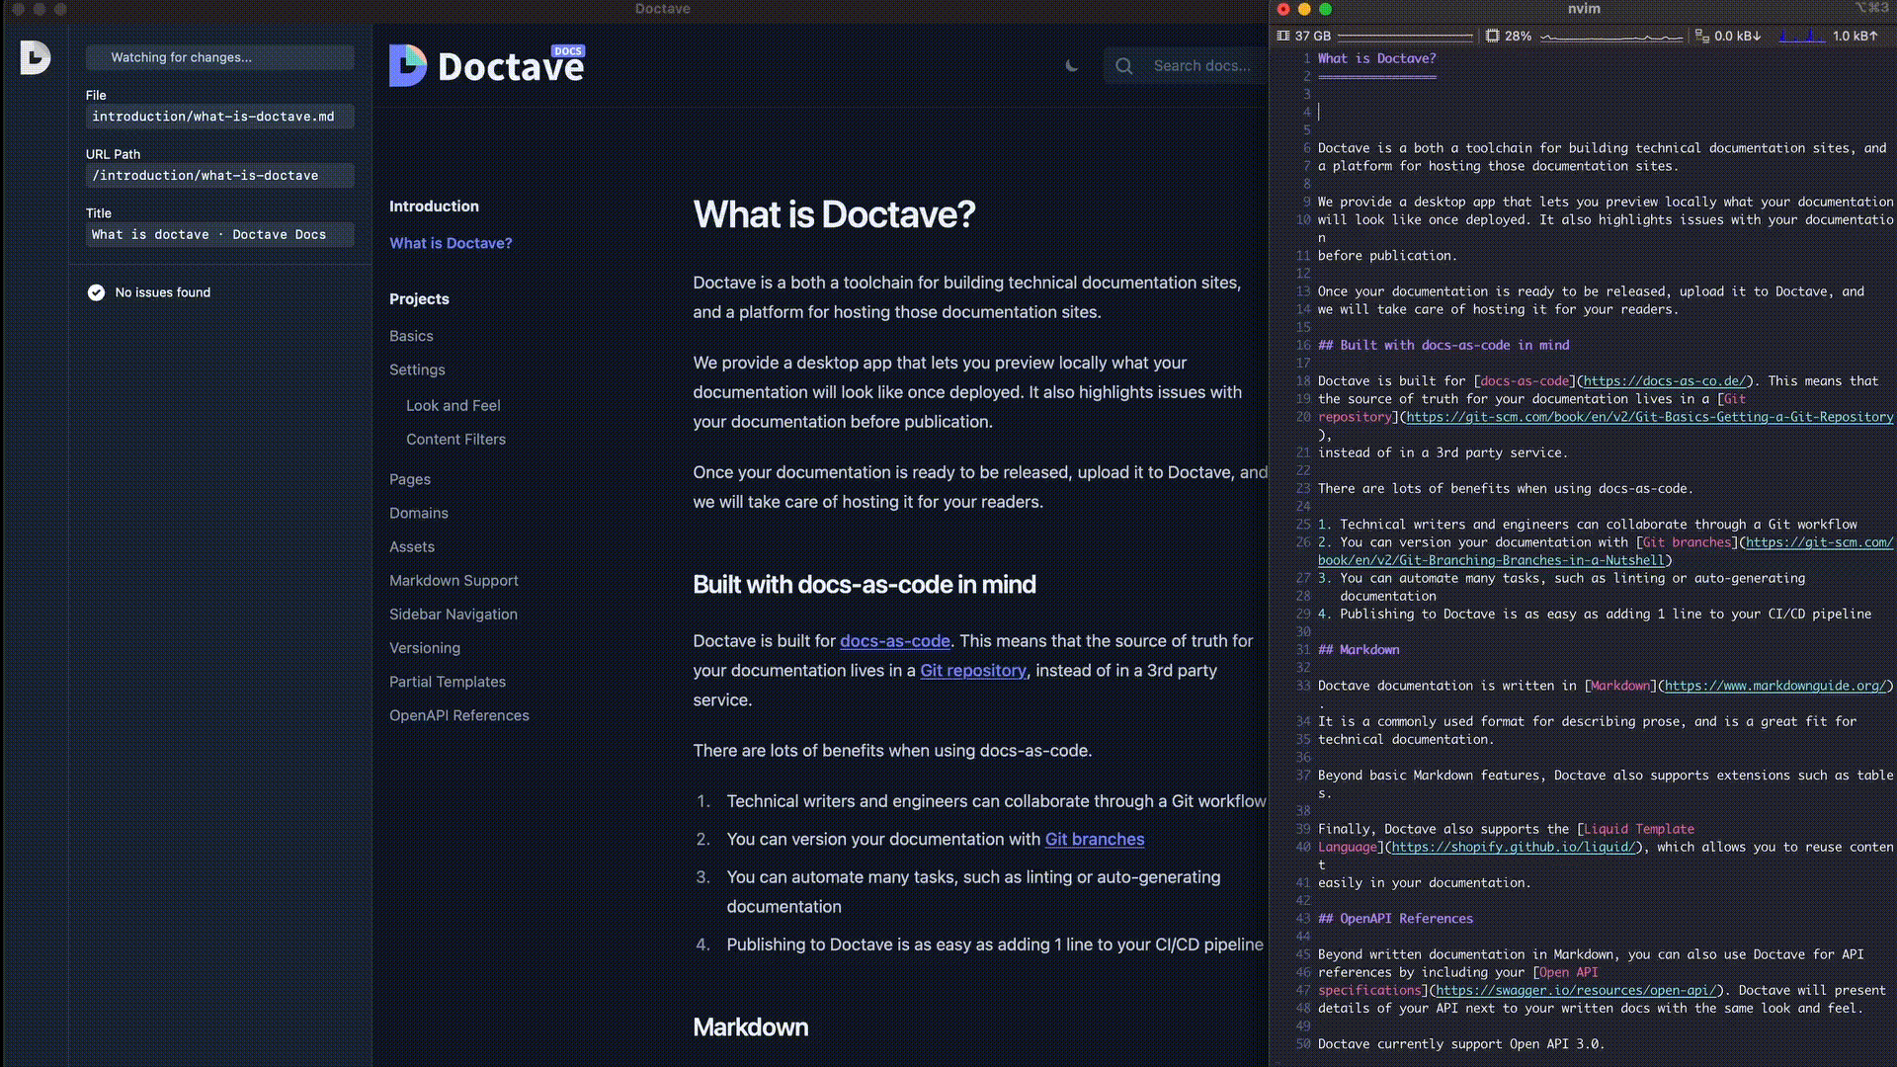Click the download speed icon showing 0.0 kB

(x=1702, y=36)
